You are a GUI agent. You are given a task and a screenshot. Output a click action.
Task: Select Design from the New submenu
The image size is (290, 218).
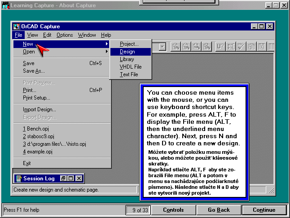coord(127,52)
